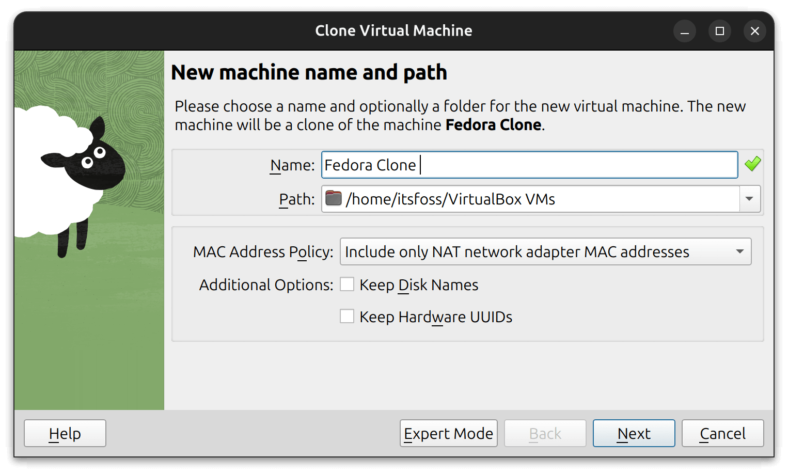Check Keep Disk Names under Additional Options
Image resolution: width=788 pixels, height=474 pixels.
347,284
